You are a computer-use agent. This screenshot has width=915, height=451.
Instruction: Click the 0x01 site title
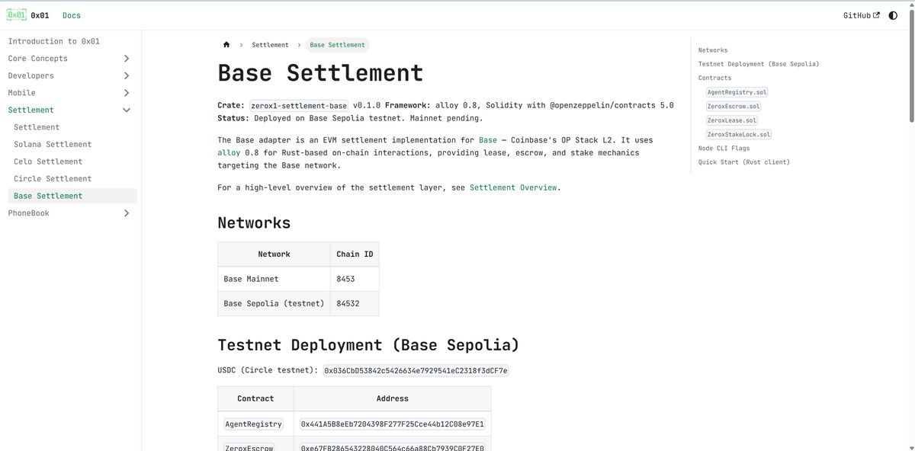click(x=40, y=15)
